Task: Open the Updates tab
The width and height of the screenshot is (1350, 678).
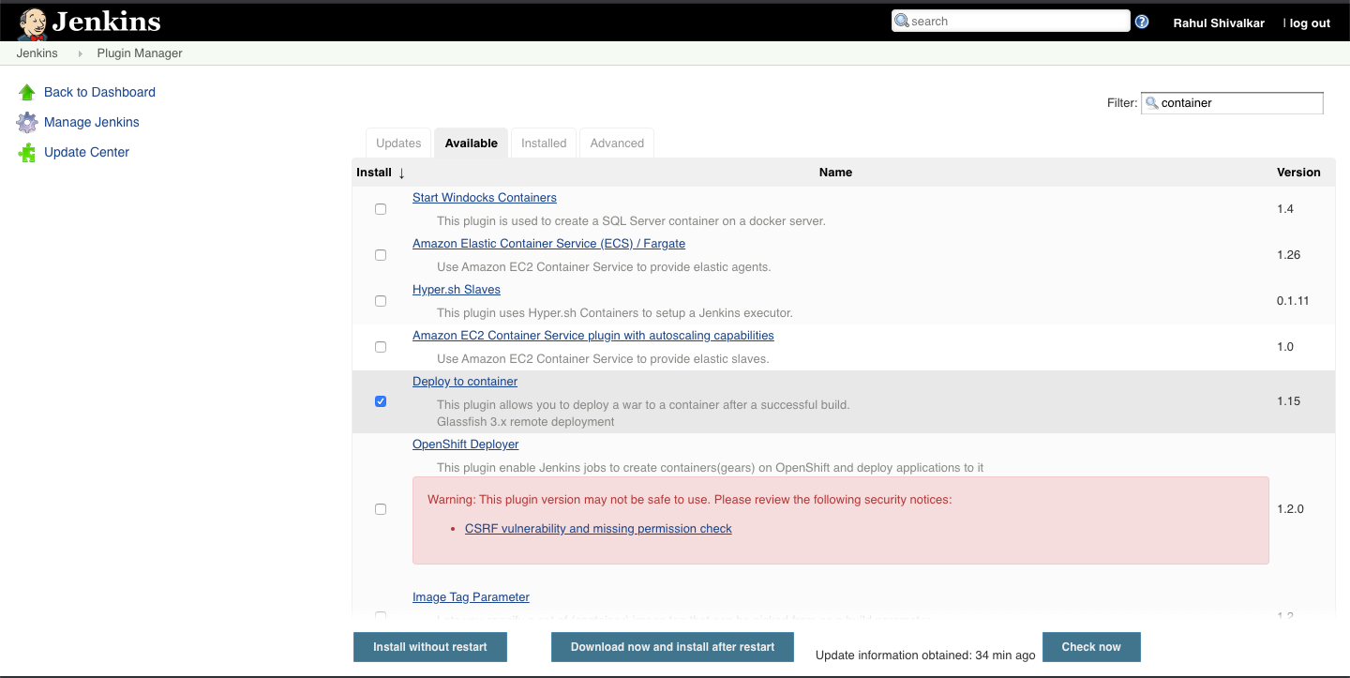Action: click(397, 143)
